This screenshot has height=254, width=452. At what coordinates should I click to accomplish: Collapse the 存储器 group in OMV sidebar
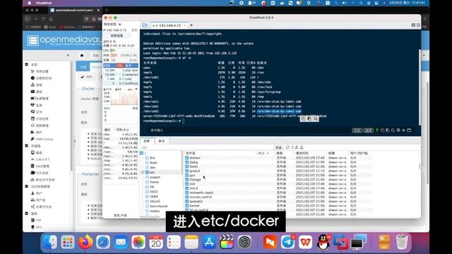pos(27,146)
